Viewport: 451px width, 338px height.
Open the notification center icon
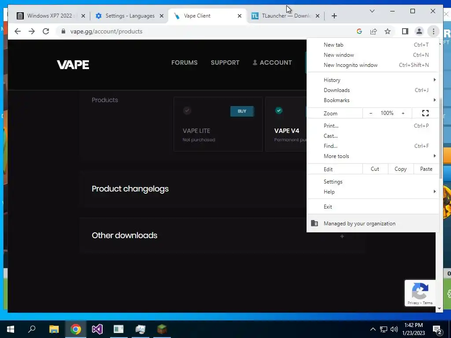(437, 330)
